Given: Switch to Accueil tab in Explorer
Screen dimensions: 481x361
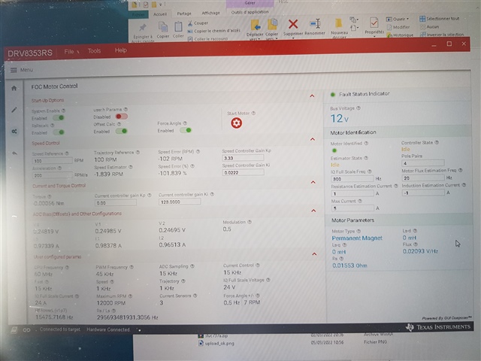Looking at the screenshot, I should (160, 14).
